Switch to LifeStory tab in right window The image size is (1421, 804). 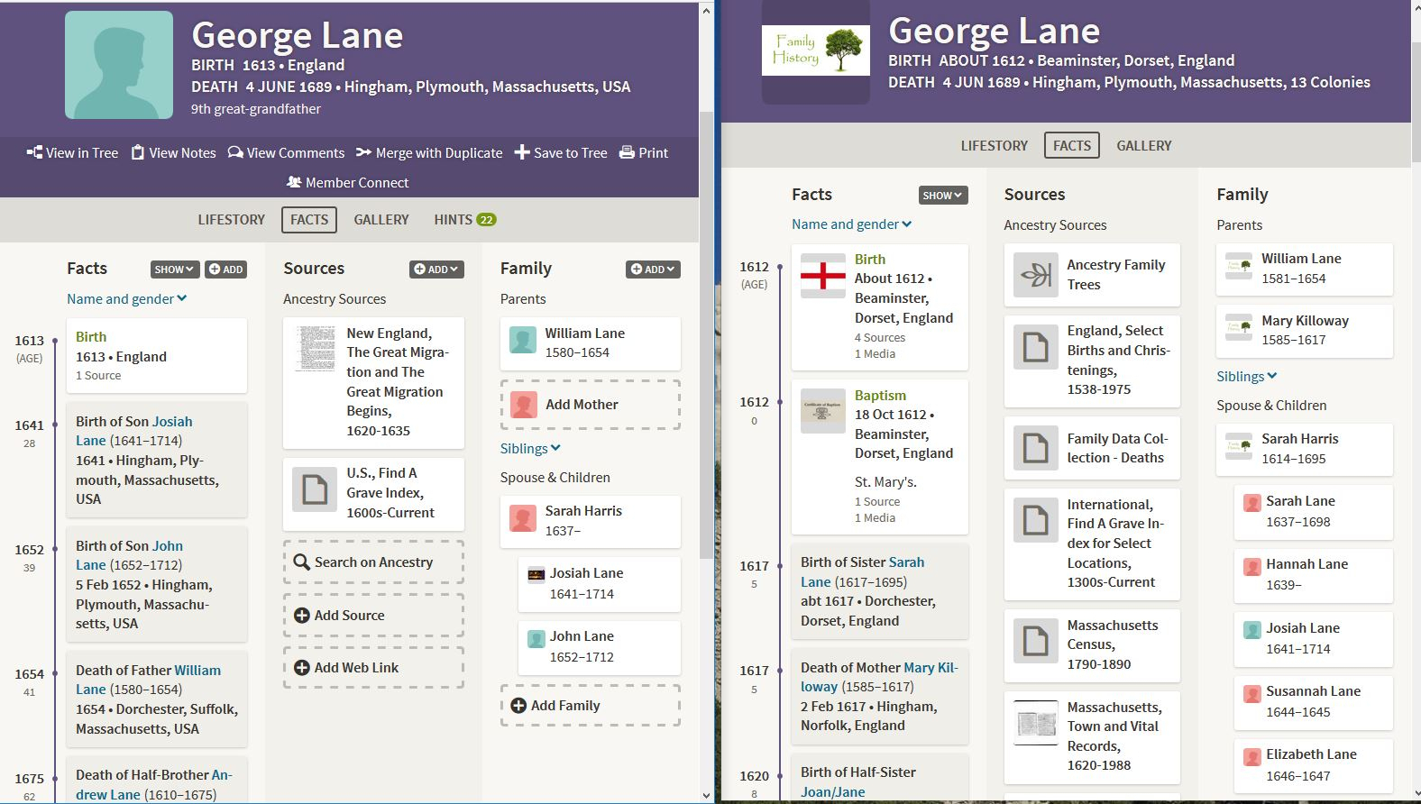[995, 146]
